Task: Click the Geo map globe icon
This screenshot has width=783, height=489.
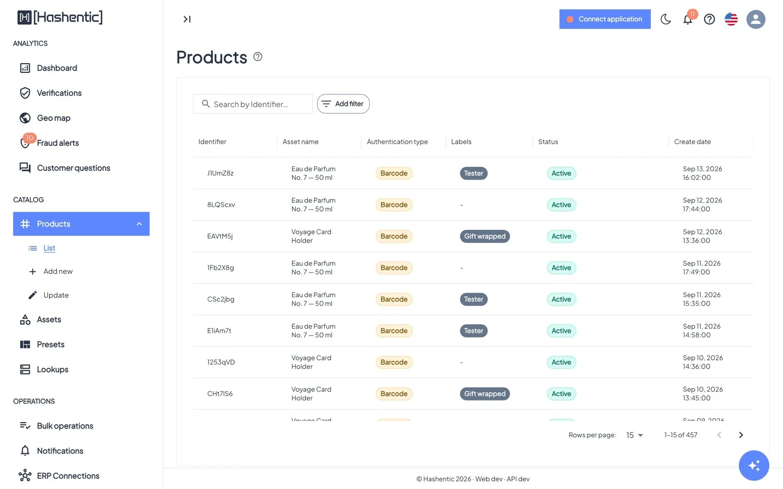Action: [25, 118]
